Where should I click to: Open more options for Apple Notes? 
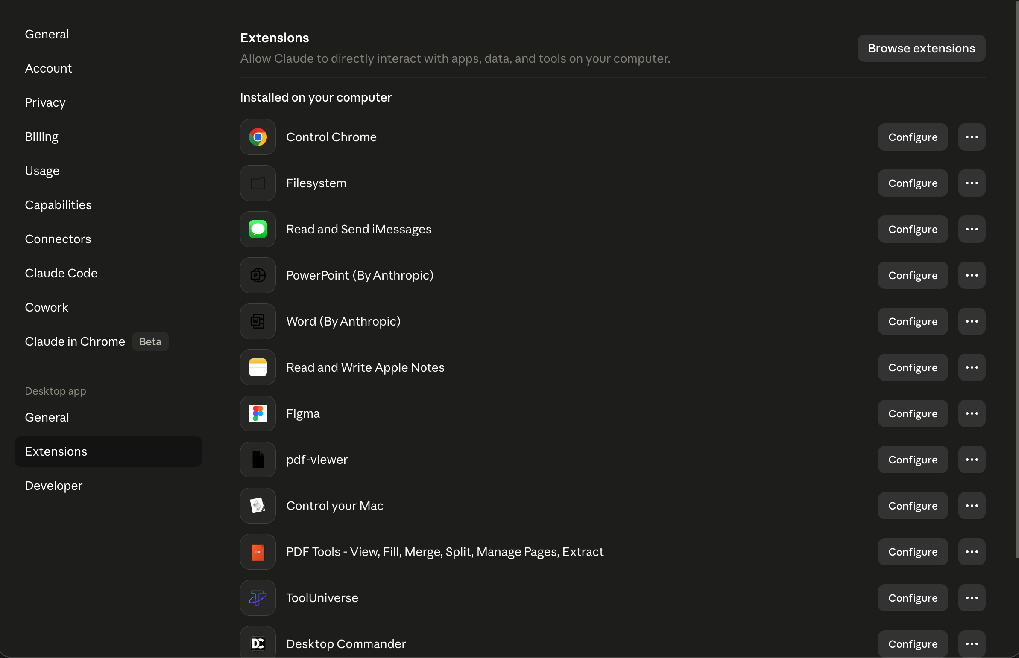pos(972,367)
